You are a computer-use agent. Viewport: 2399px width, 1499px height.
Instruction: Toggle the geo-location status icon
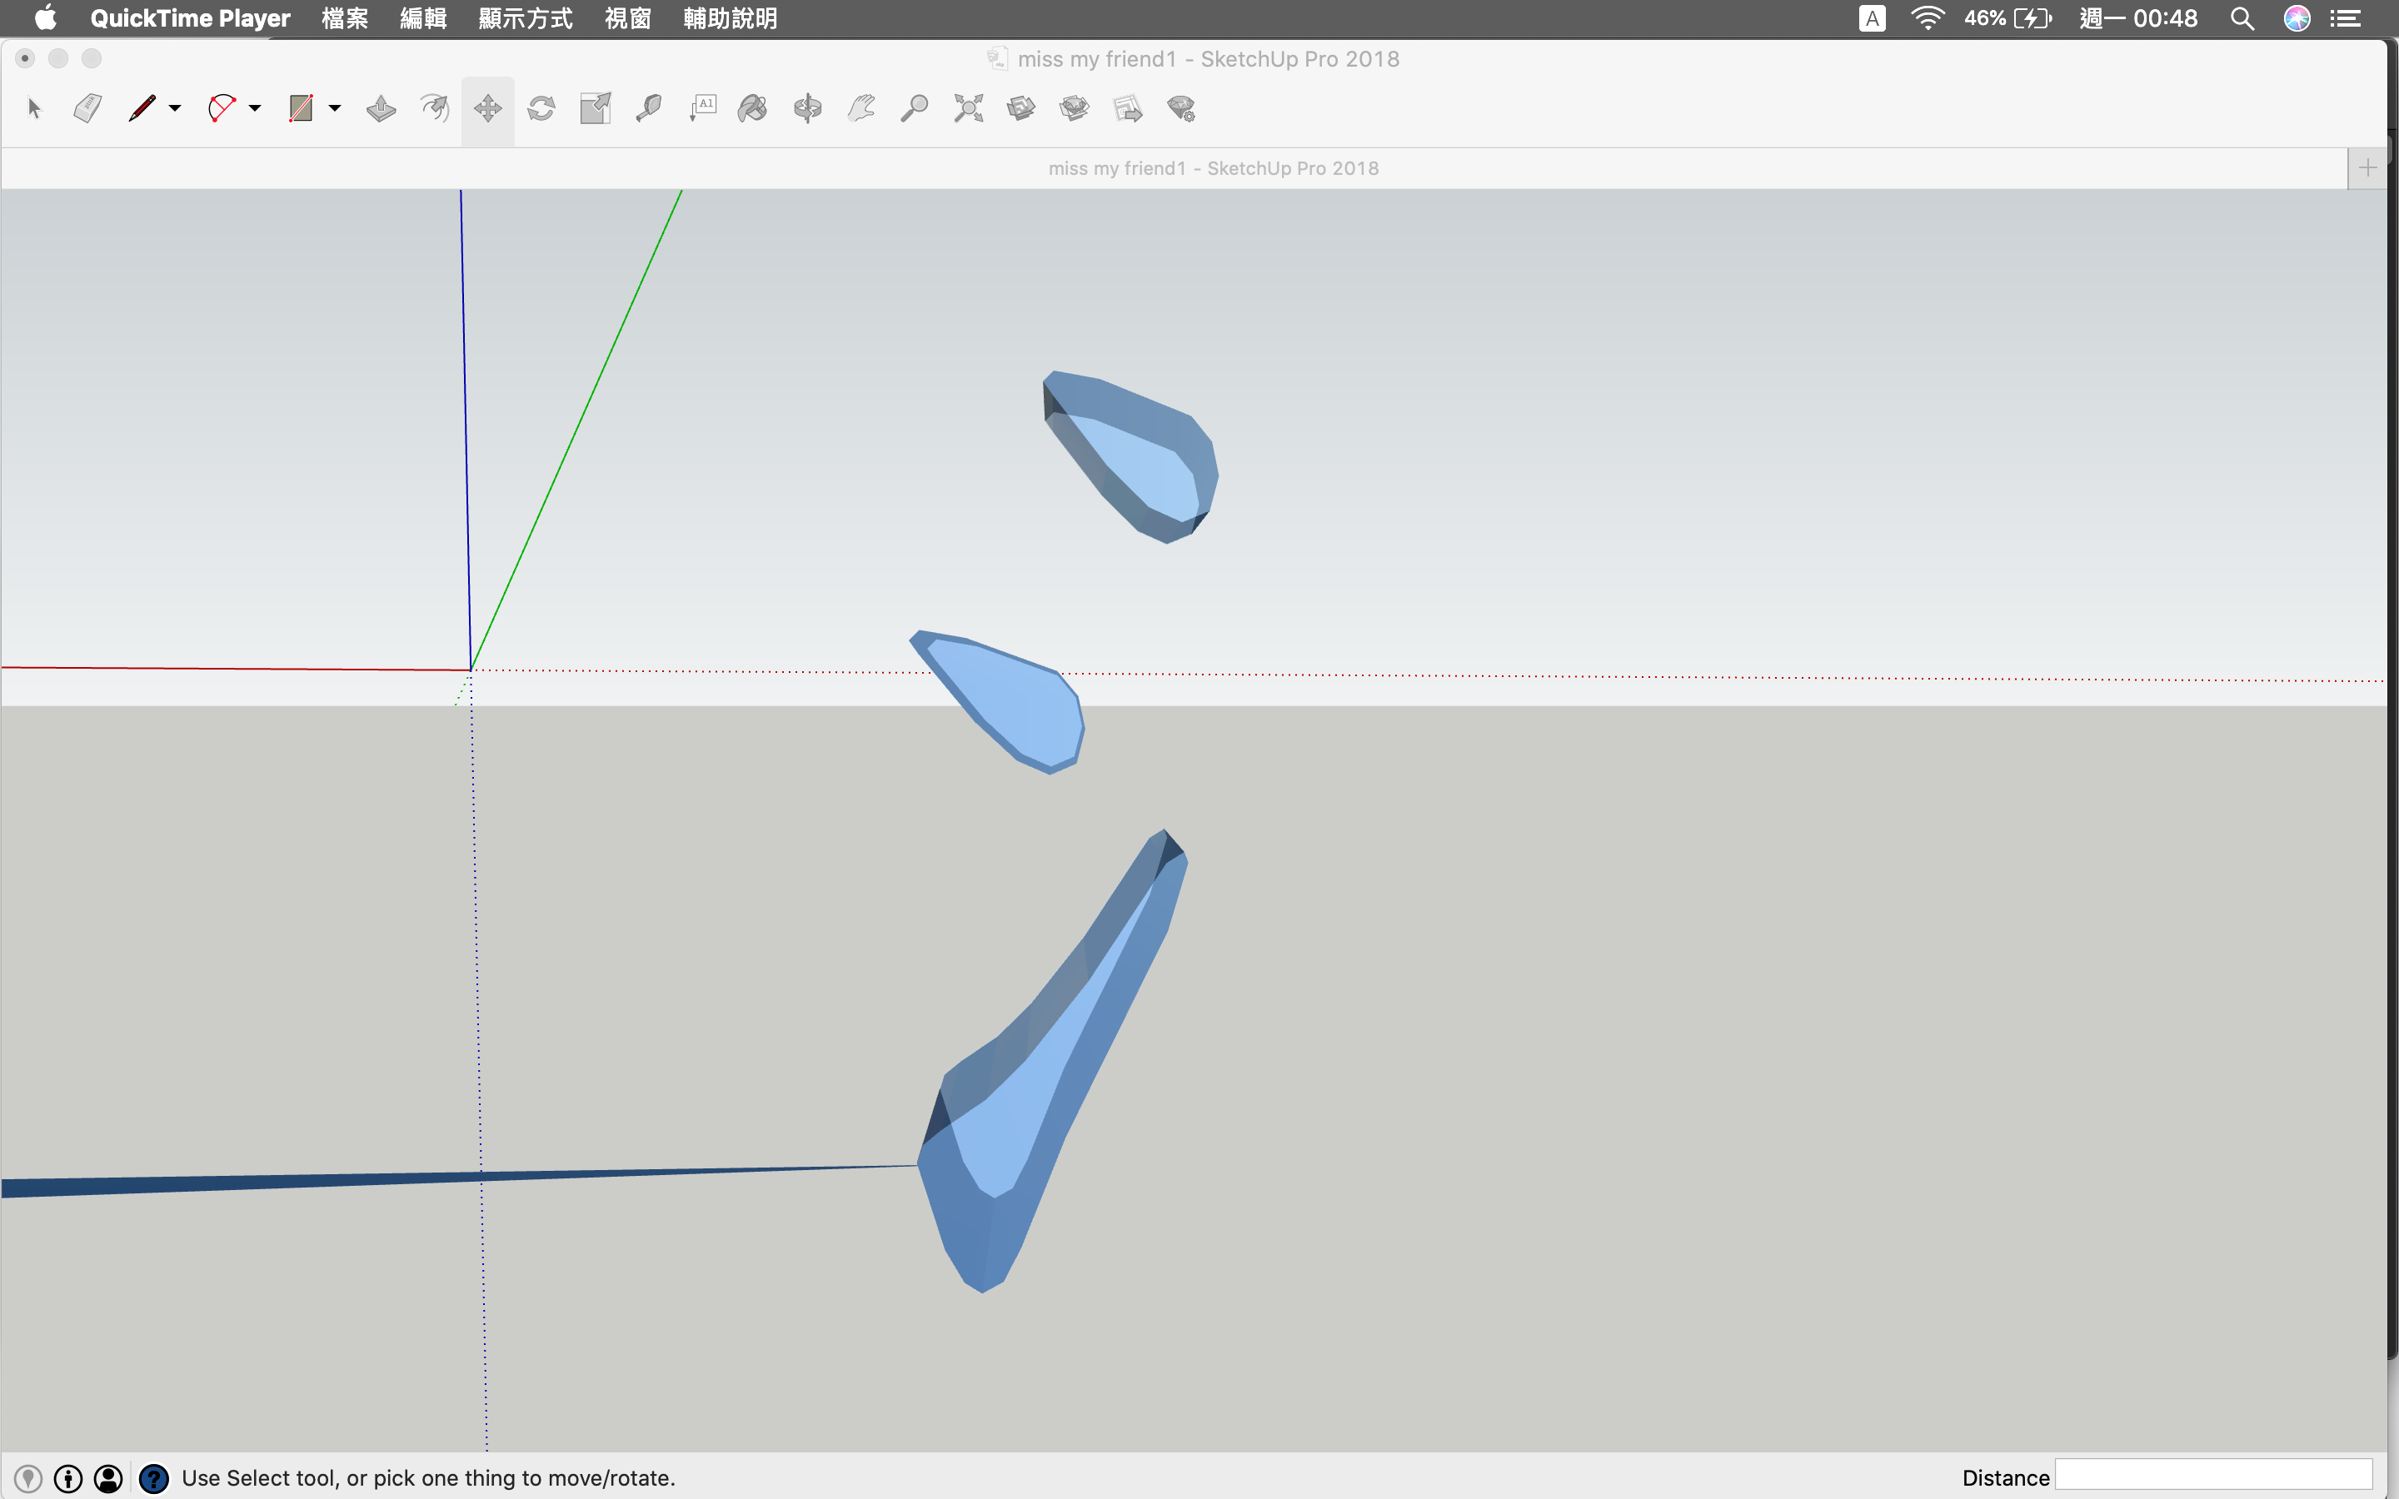[29, 1478]
